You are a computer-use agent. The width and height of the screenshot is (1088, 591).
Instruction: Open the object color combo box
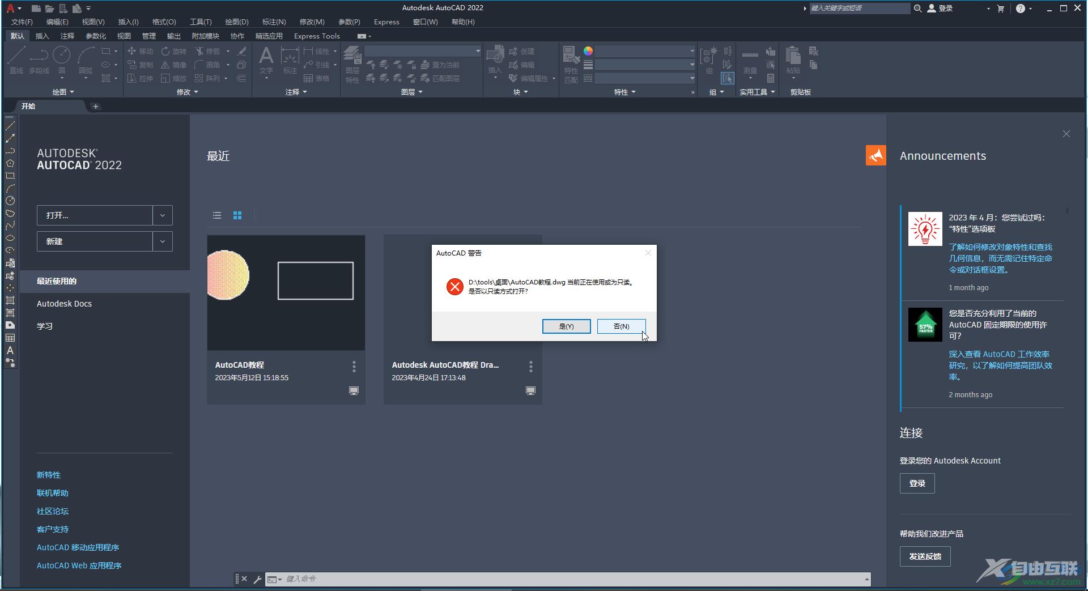point(645,51)
